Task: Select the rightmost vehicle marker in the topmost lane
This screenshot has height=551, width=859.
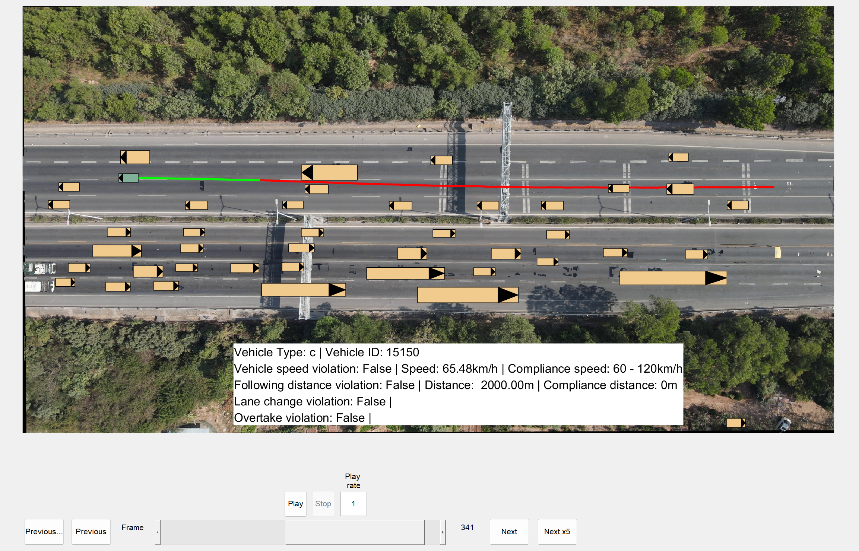Action: (x=678, y=157)
